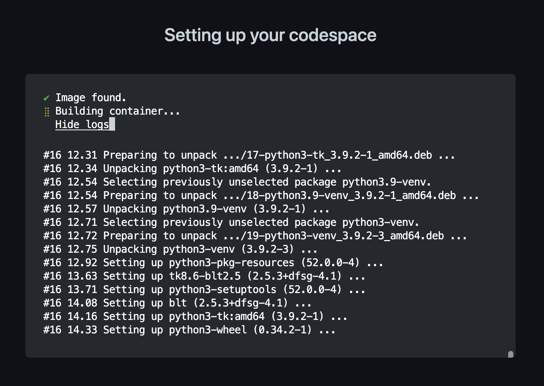Select the python3-pkg-resources setup line
Viewport: 544px width, 386px height.
point(213,262)
